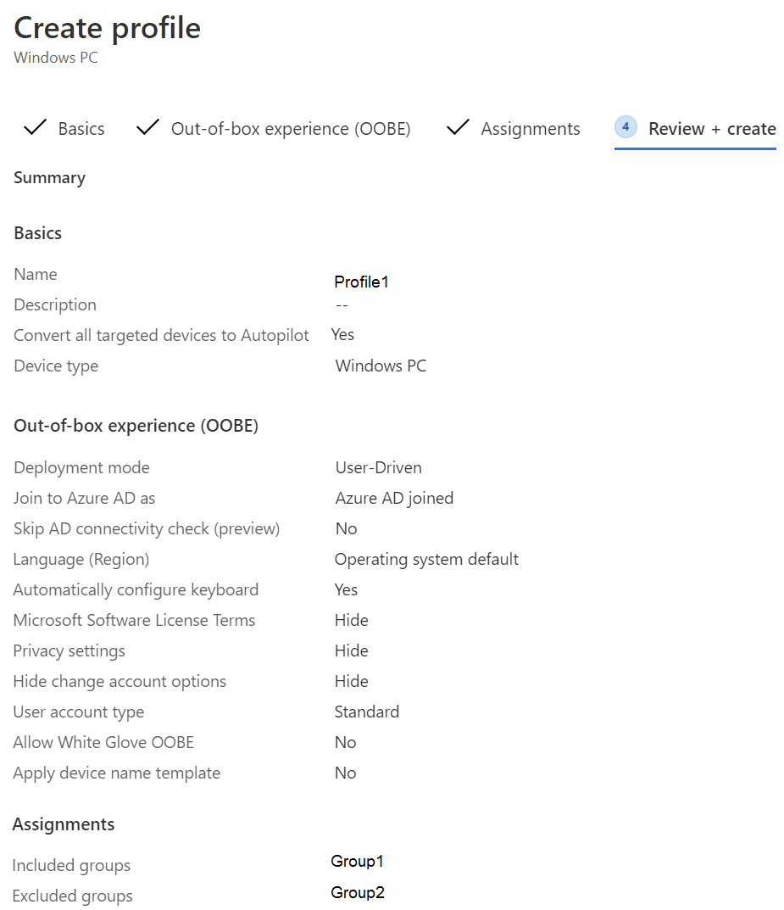Screen dimensions: 784x910
Task: Click the checkmark icon beside Basics tab
Action: click(x=34, y=127)
